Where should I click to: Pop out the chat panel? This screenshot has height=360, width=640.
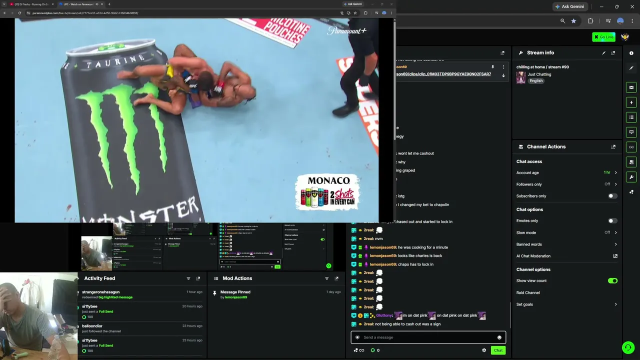pyautogui.click(x=502, y=53)
